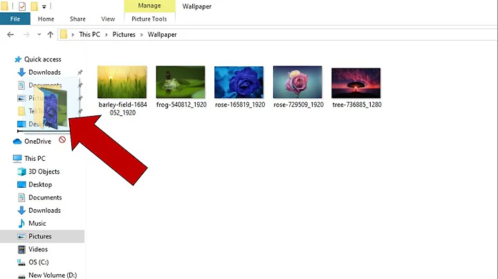
Task: Click Downloads arrow icon under This PC
Action: [21, 211]
